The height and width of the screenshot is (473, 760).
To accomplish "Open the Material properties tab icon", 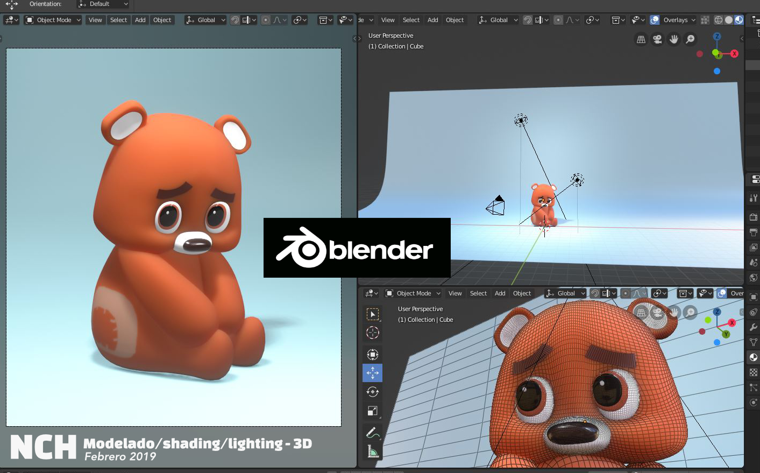I will 754,357.
